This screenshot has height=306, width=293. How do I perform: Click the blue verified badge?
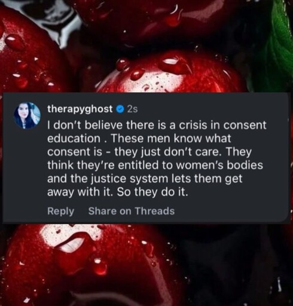pyautogui.click(x=120, y=109)
